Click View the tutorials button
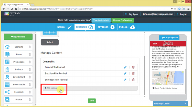This screenshot has width=192, height=107. coord(102,20)
